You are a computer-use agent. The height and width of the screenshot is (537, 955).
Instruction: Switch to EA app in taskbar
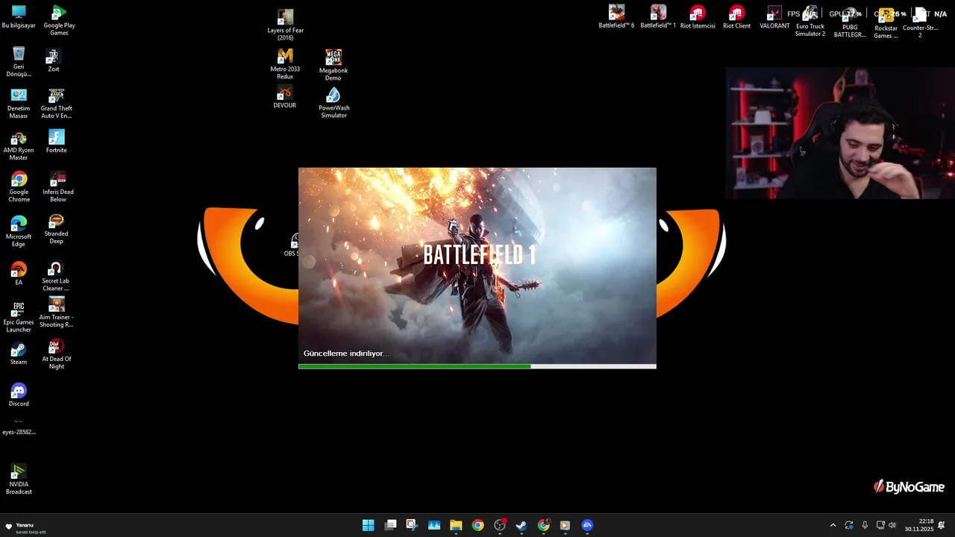click(587, 525)
